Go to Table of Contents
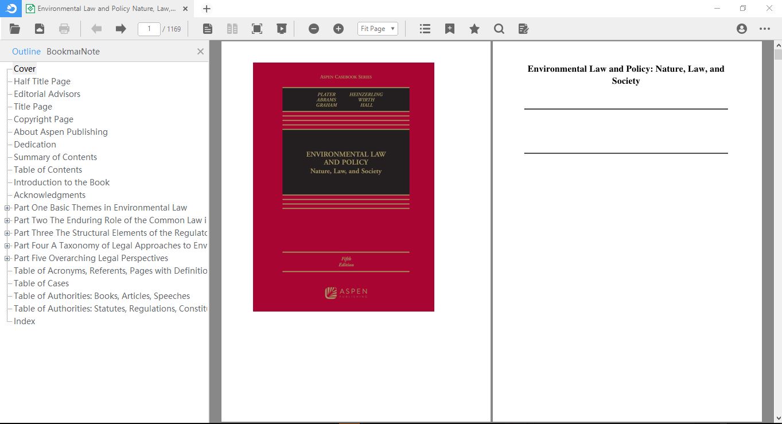The height and width of the screenshot is (424, 782). click(48, 170)
